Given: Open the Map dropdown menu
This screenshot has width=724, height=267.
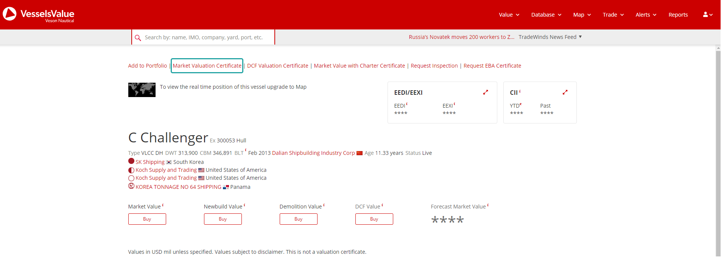Looking at the screenshot, I should click(x=582, y=15).
